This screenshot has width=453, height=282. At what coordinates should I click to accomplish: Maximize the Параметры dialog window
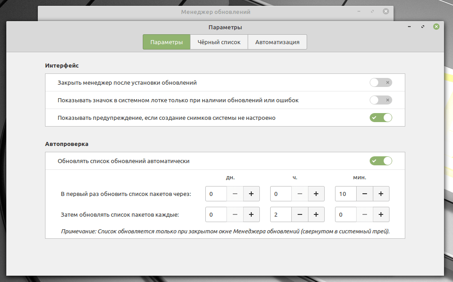point(423,27)
